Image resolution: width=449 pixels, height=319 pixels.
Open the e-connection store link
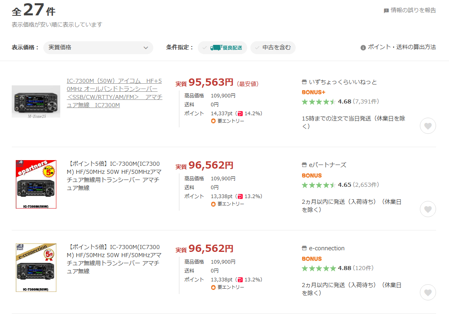(327, 248)
